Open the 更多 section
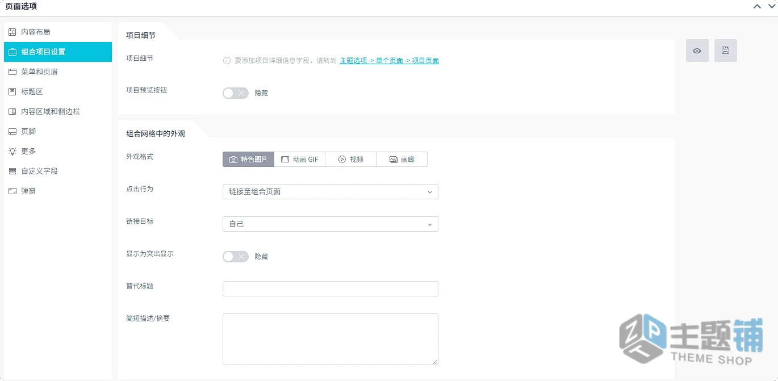778x381 pixels. (58, 152)
